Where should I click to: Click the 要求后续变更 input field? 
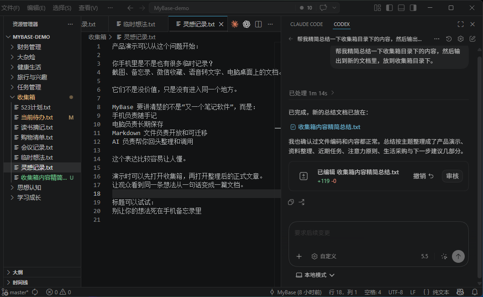(378, 233)
